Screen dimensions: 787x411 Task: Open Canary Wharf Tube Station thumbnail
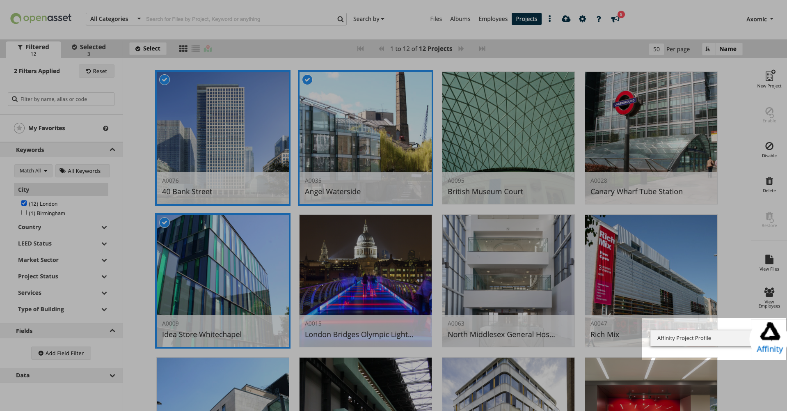point(651,138)
